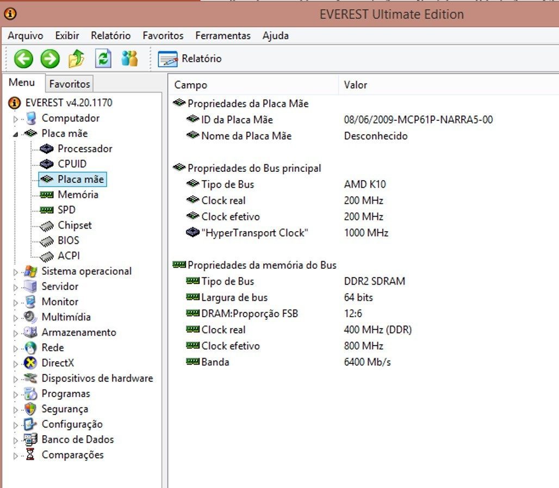Click the Banco de Dados icon
The height and width of the screenshot is (488, 559).
coord(30,440)
